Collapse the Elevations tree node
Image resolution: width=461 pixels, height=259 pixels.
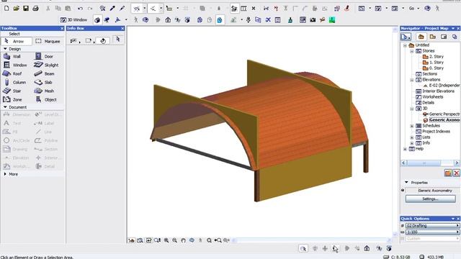coord(412,80)
